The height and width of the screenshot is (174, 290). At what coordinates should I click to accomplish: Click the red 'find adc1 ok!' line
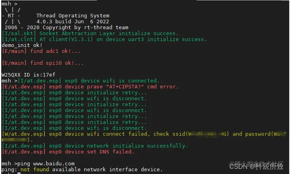tap(41, 51)
